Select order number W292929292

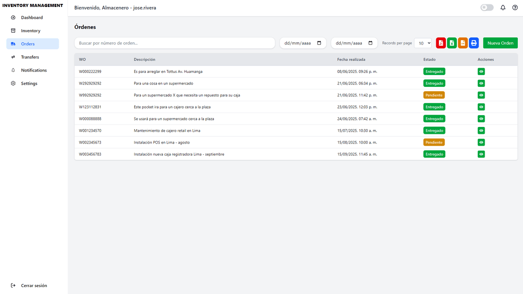pos(90,83)
